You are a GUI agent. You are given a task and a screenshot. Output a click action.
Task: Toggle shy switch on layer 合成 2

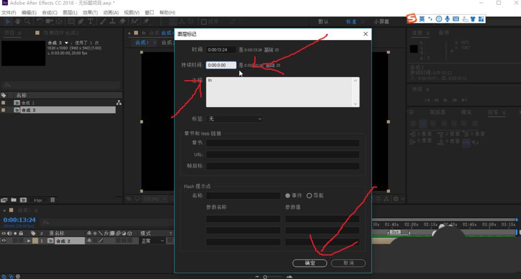pyautogui.click(x=90, y=241)
